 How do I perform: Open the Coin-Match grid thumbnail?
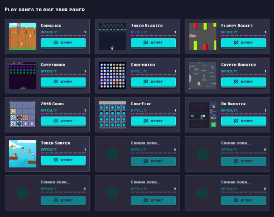point(113,75)
